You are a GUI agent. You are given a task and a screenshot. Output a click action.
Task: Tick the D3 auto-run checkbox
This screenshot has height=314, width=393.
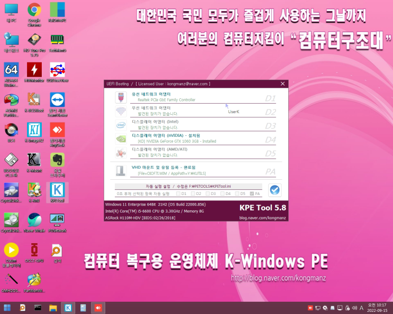(208, 193)
